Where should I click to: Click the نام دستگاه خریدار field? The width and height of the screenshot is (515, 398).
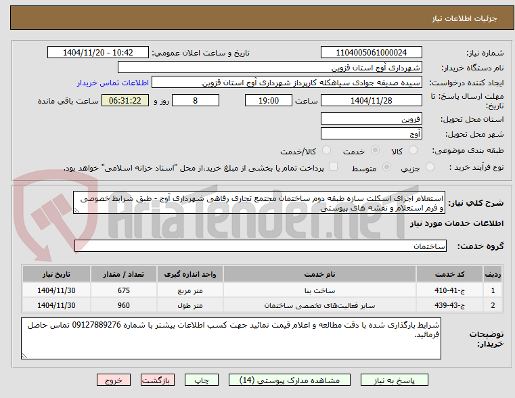[x=269, y=68]
